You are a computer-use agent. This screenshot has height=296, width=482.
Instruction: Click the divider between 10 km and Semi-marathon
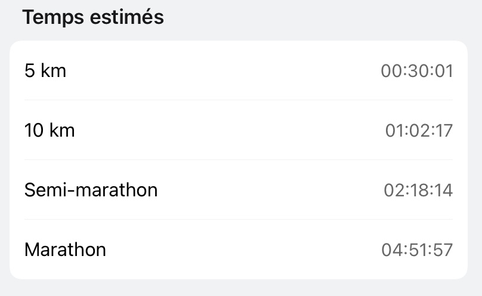239,160
